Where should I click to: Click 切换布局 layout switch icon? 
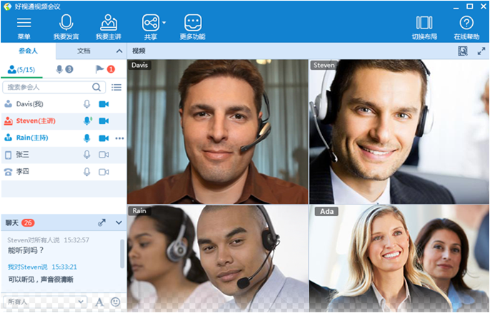pos(424,24)
